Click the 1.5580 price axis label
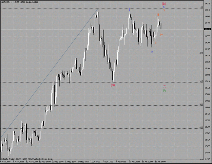The height and width of the screenshot is (164, 212). [x=208, y=101]
